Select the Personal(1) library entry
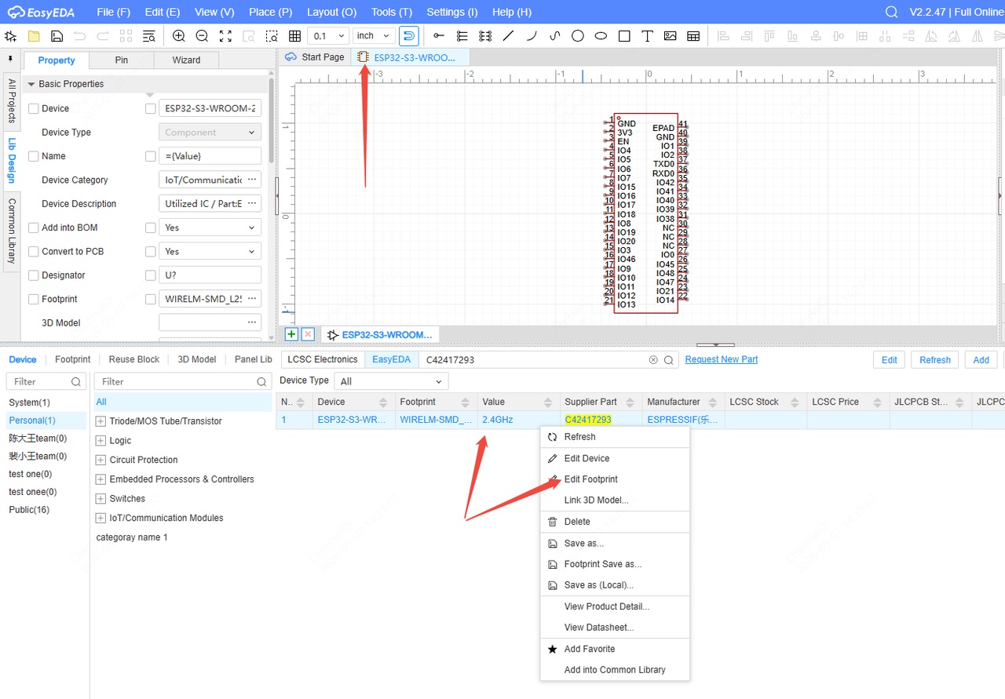Screen dimensions: 1005x699 pos(46,420)
